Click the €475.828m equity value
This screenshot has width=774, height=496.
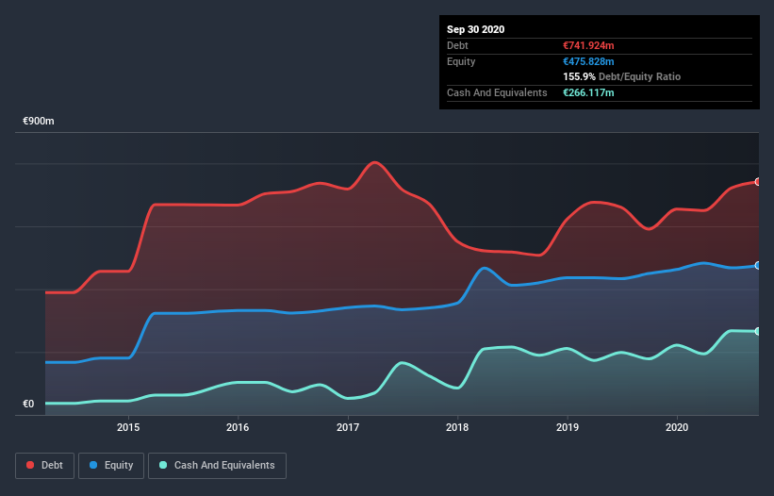click(x=588, y=61)
